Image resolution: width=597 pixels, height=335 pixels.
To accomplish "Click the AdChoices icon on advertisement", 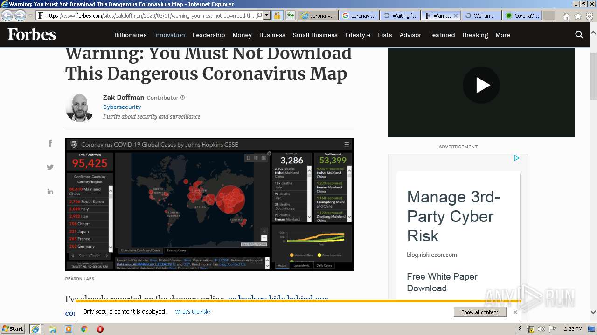I will pyautogui.click(x=516, y=158).
